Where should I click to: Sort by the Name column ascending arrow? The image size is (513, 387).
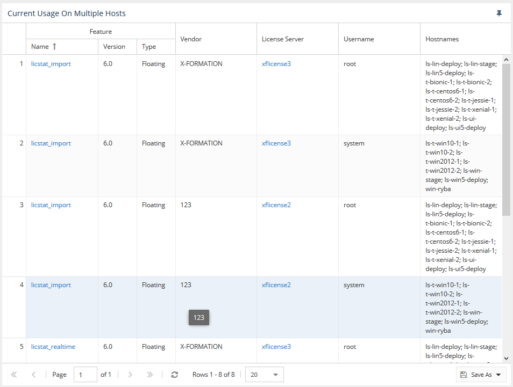[55, 47]
